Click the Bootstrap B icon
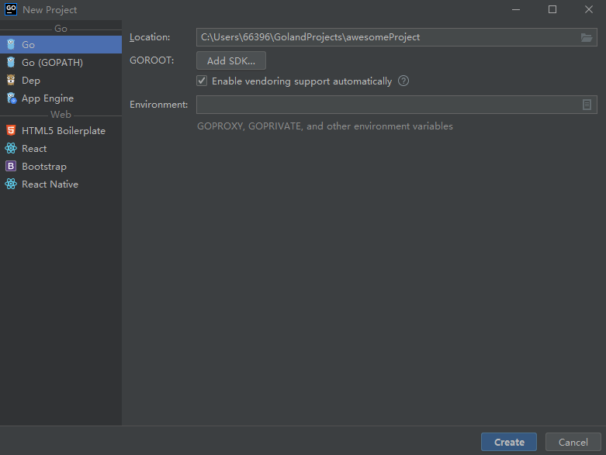 11,167
